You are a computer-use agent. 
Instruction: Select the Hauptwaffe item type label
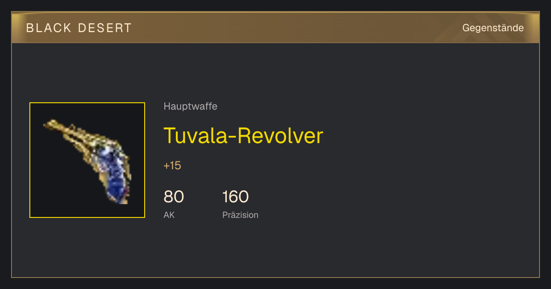point(191,106)
